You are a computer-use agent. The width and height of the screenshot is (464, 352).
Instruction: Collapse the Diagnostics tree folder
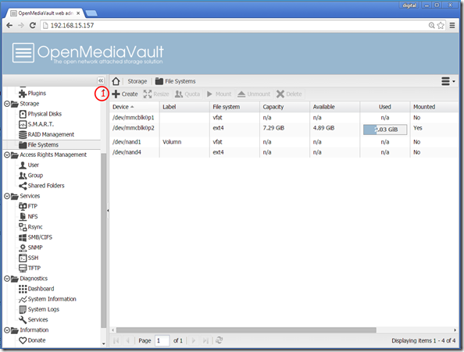[7, 279]
